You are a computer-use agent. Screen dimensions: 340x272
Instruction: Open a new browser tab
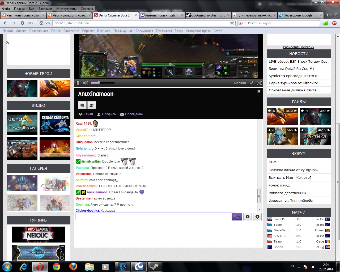coord(327,15)
